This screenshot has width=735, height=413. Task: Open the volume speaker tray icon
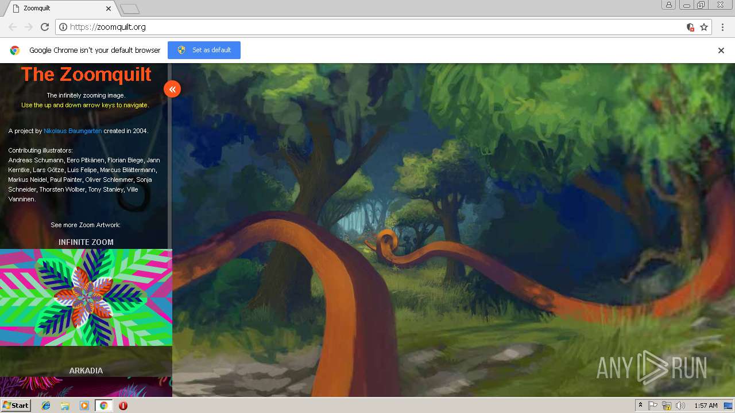tap(680, 406)
